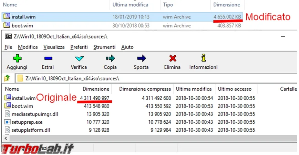The width and height of the screenshot is (299, 155).
Task: Click horizontal scrollbar left arrow
Action: tap(6, 138)
